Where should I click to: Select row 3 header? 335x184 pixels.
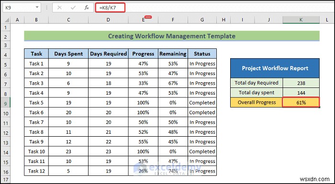(5, 45)
